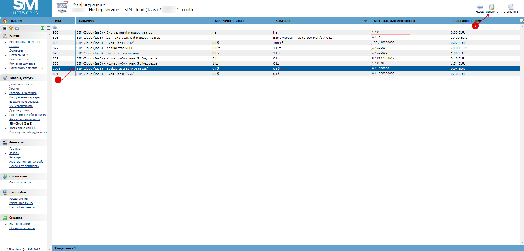The image size is (524, 251).
Task: Open table column settings grid icon
Action: click(x=522, y=21)
